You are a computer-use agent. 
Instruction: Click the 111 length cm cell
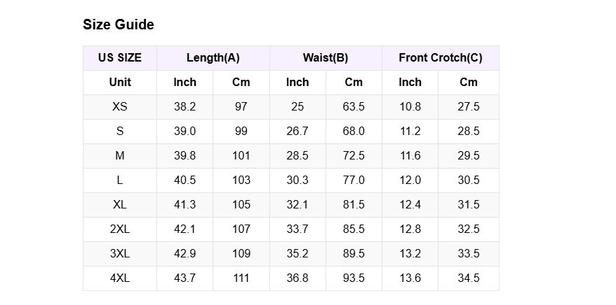241,278
